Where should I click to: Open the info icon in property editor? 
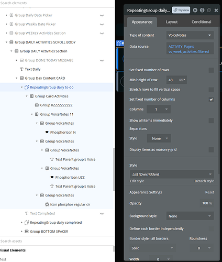[x=202, y=10]
